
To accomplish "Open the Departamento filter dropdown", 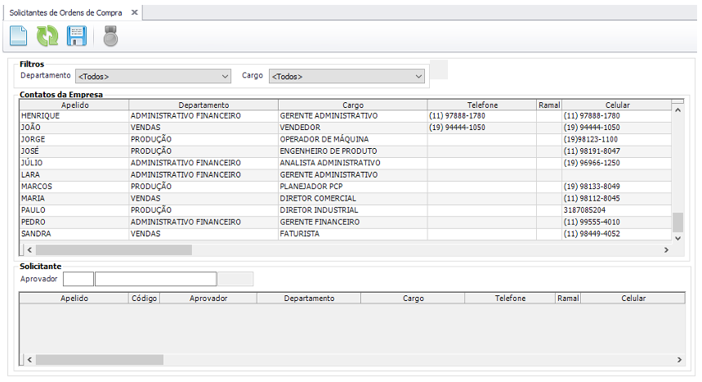I will [153, 76].
